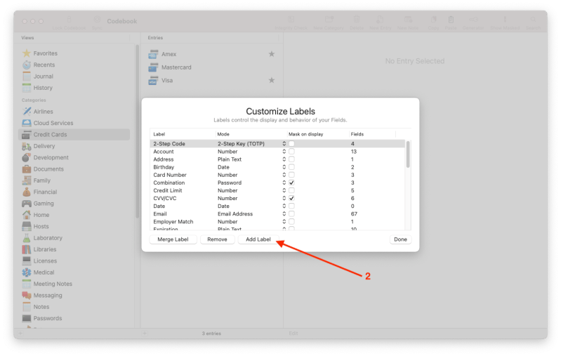
Task: Select the Airlines category icon
Action: (x=27, y=111)
